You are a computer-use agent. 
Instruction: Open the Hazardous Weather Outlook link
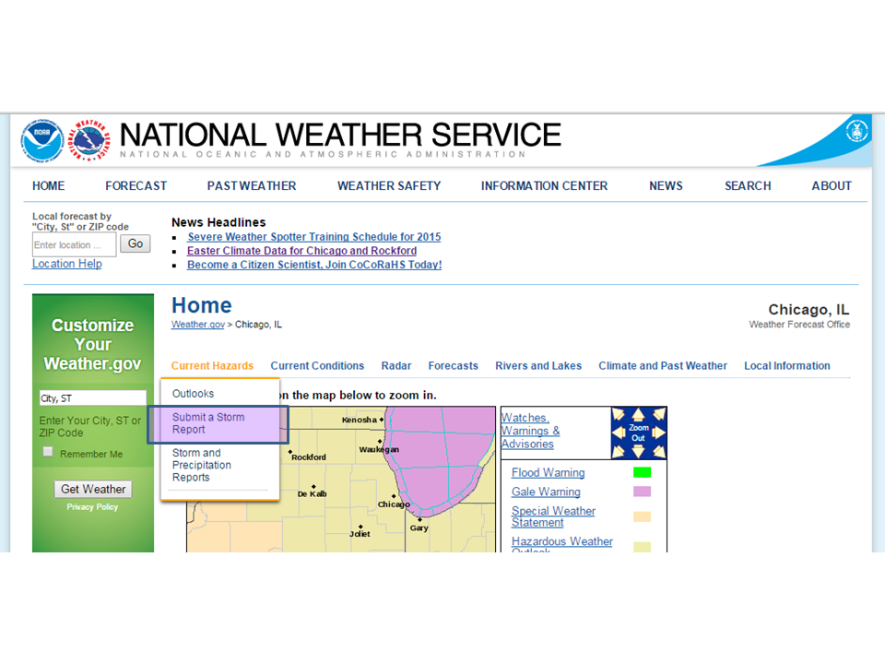[x=561, y=543]
